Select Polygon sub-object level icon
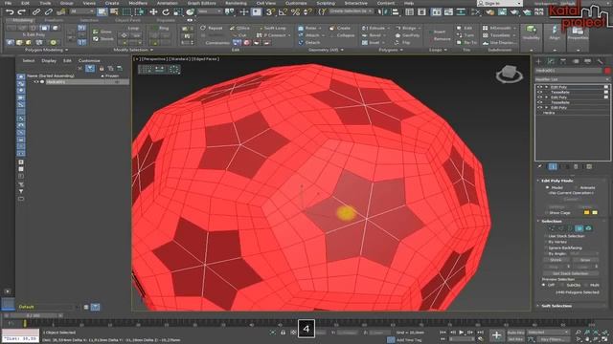Viewport: 613px width, 344px height. point(579,228)
